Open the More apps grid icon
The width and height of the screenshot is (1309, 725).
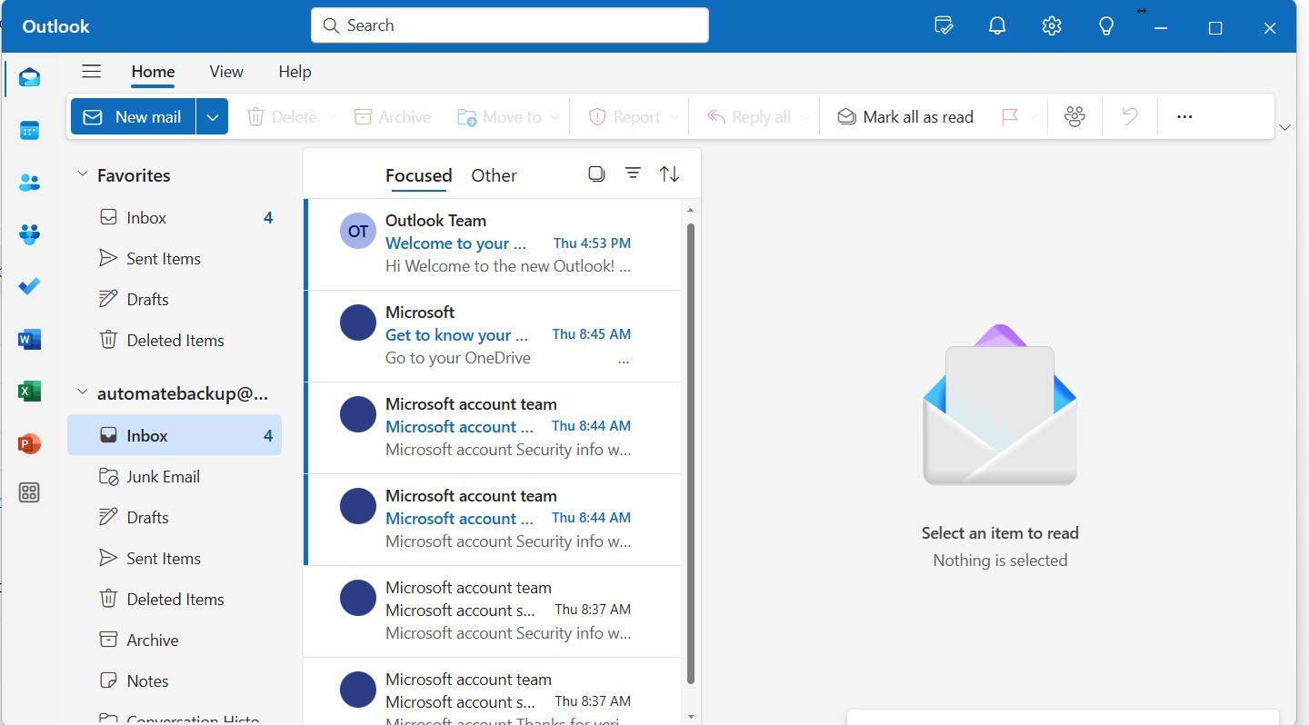29,492
